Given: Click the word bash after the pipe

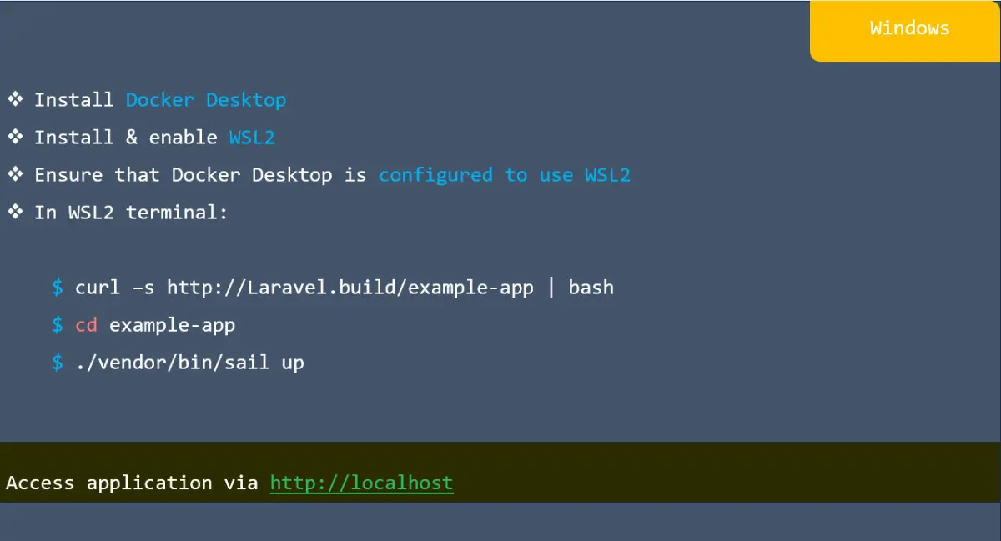Looking at the screenshot, I should pyautogui.click(x=591, y=288).
